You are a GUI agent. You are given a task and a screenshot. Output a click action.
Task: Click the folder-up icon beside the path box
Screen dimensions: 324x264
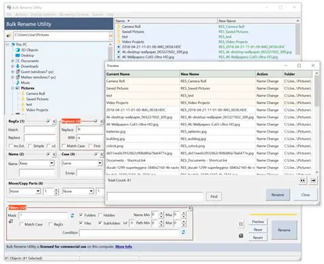[x=9, y=36]
